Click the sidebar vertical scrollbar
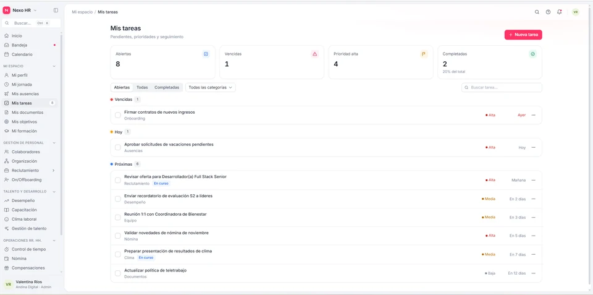 coord(62,134)
